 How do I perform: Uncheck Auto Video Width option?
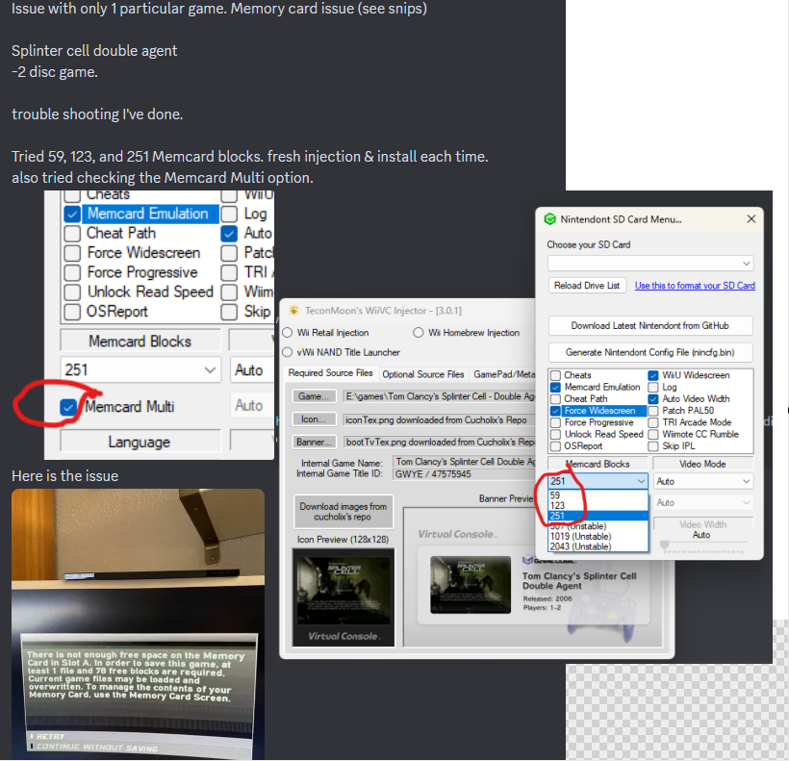click(x=653, y=399)
